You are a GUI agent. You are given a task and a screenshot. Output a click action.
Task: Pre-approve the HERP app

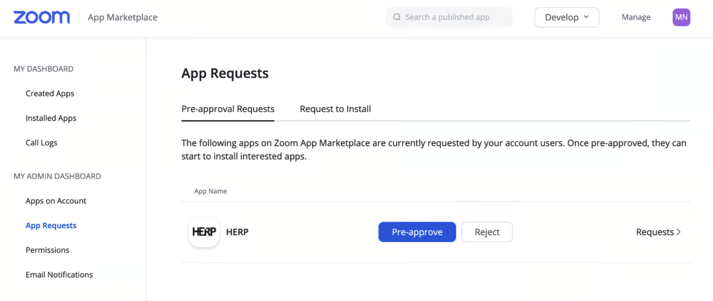tap(417, 232)
